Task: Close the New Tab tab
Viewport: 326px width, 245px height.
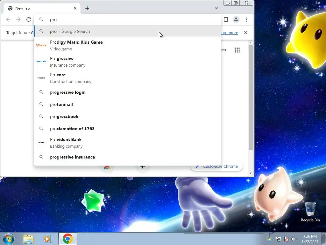Action: pos(75,8)
